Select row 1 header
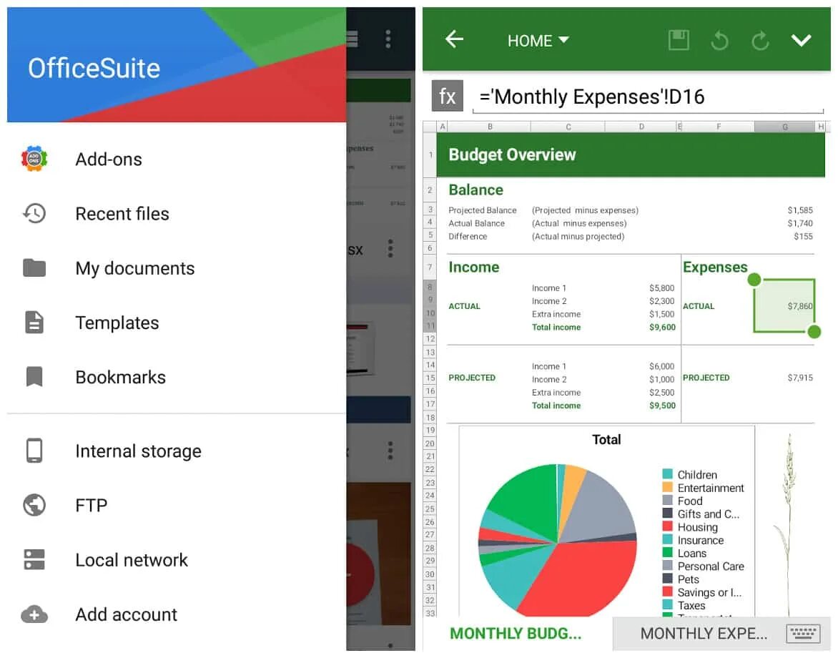This screenshot has height=658, width=838. coord(430,155)
